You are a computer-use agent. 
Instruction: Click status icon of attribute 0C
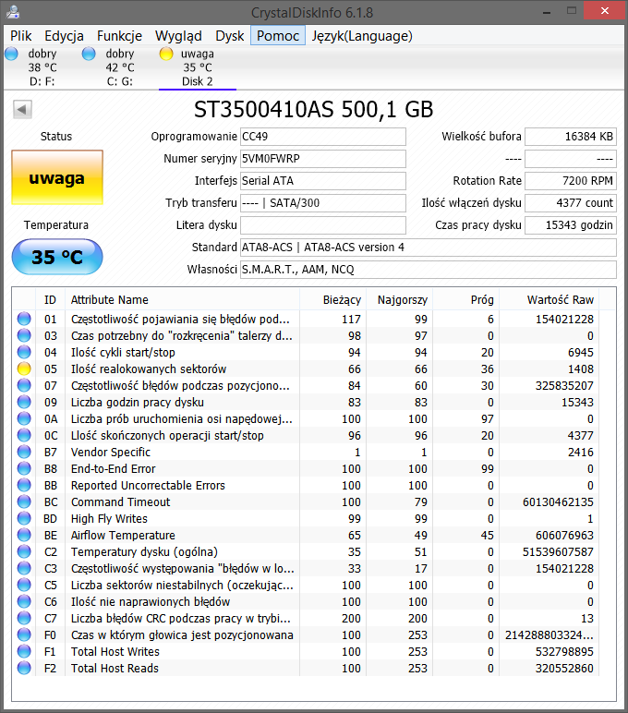pos(24,435)
